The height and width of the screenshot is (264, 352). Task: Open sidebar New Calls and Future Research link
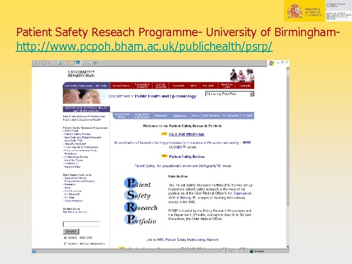coord(83,137)
